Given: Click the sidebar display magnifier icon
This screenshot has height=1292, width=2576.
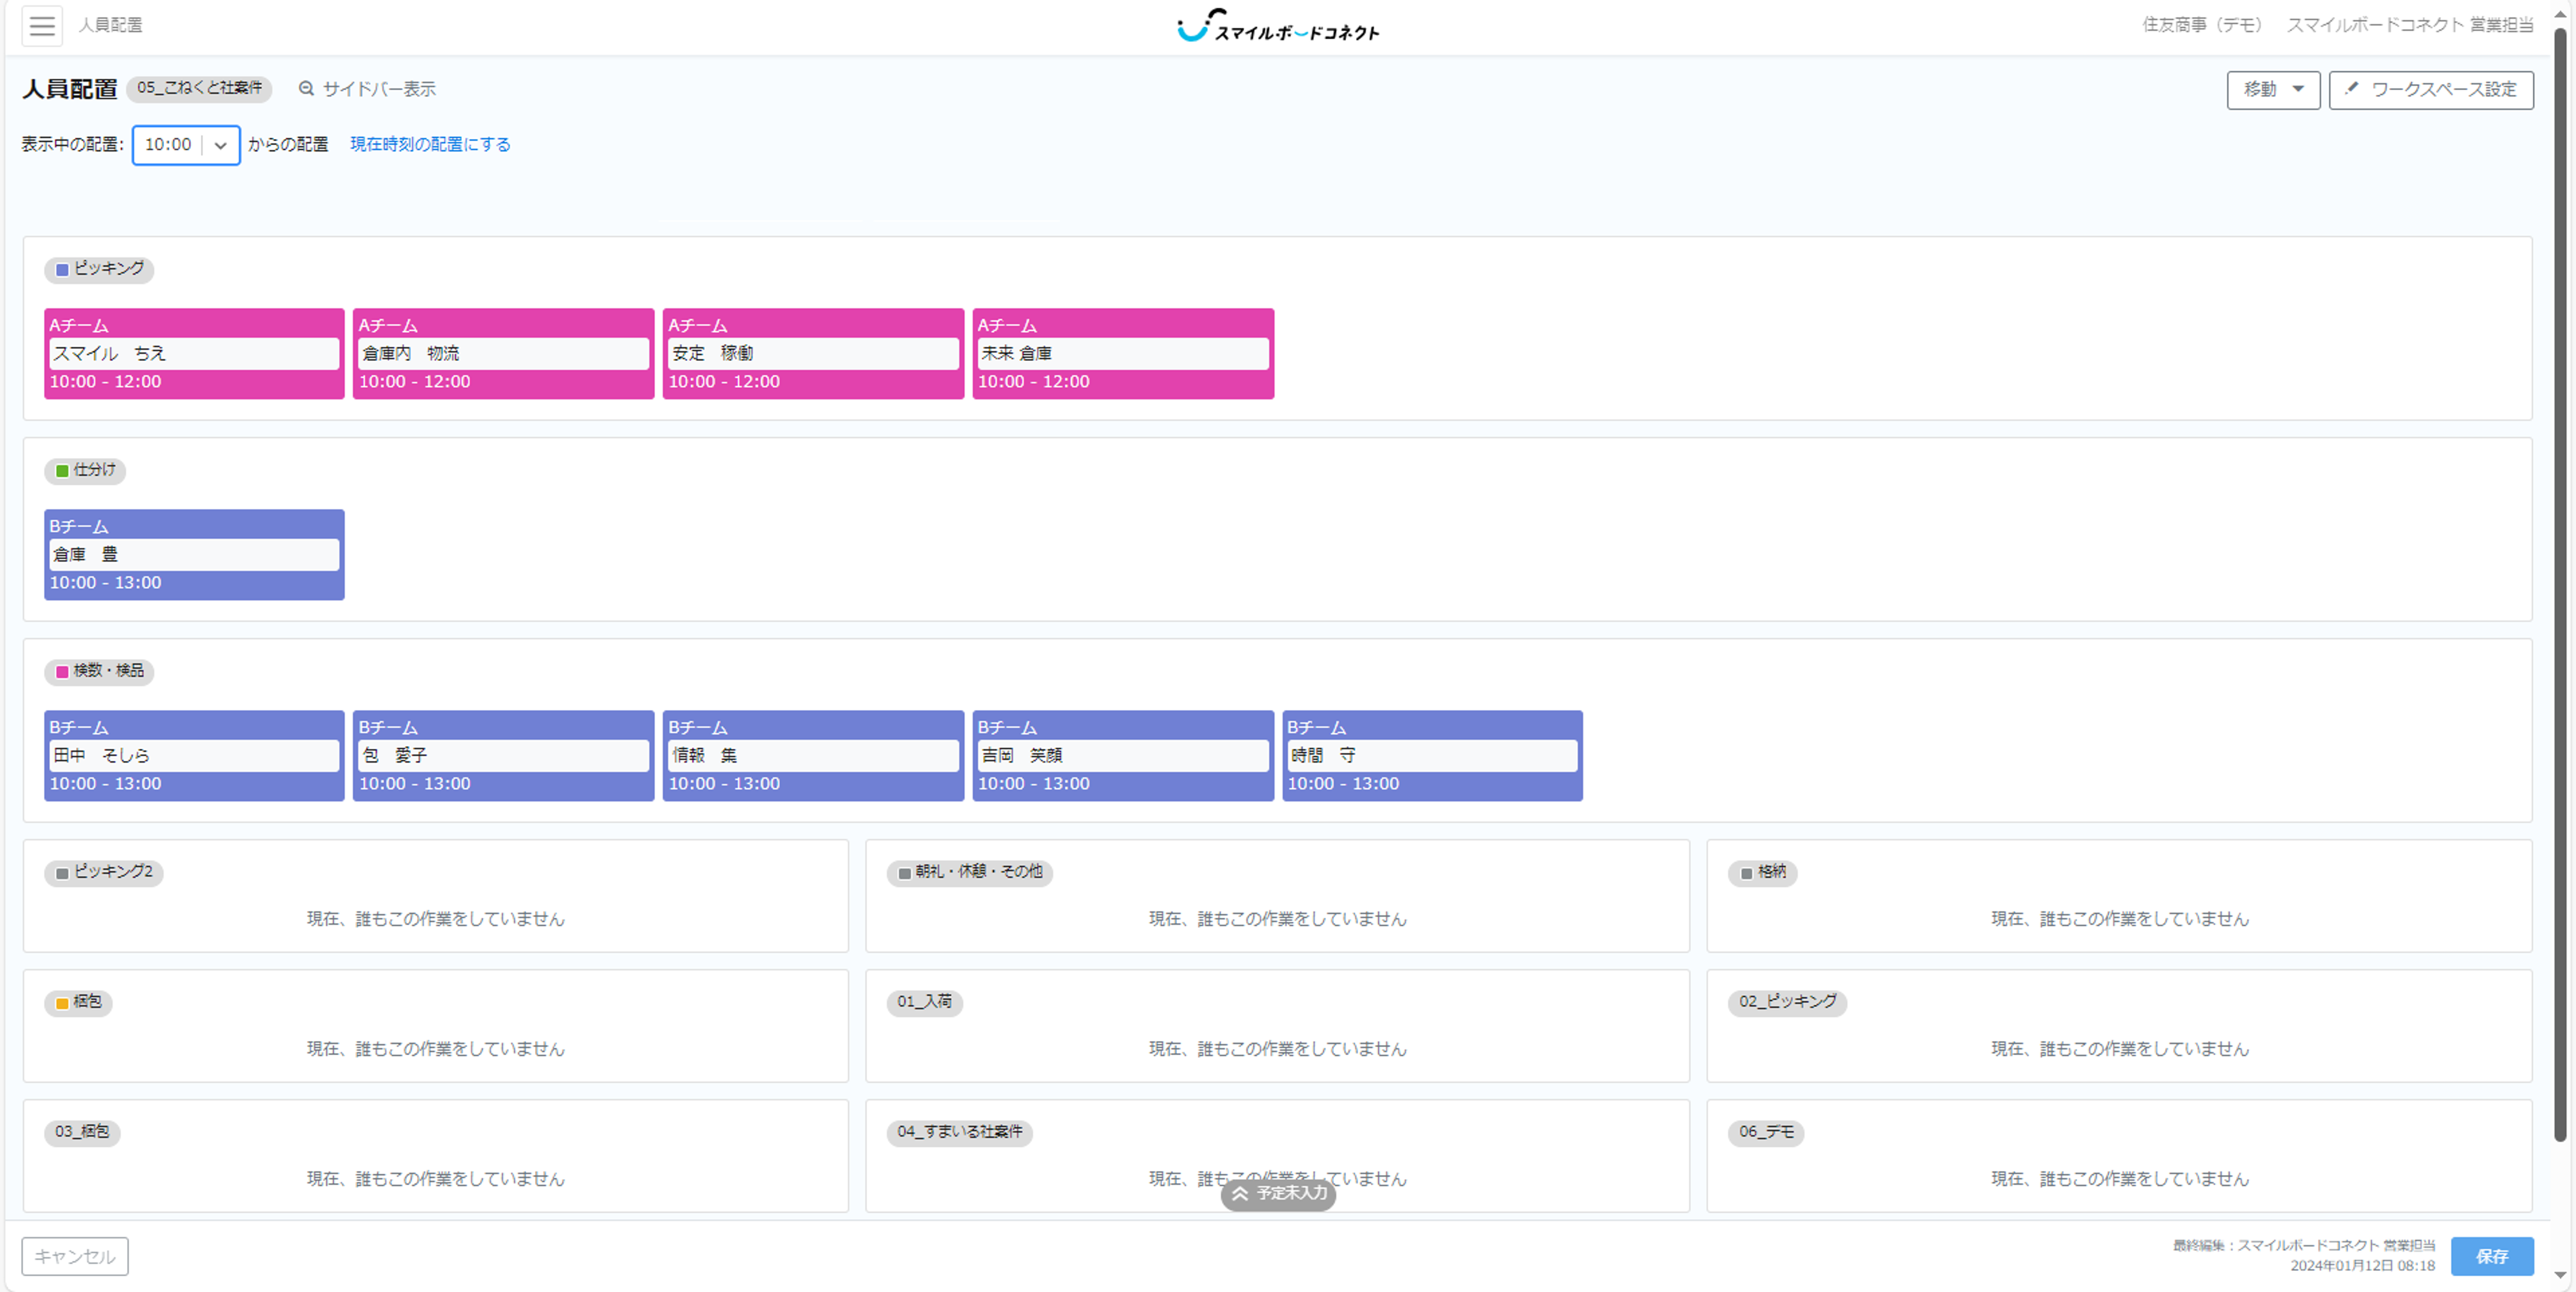Looking at the screenshot, I should (x=306, y=89).
